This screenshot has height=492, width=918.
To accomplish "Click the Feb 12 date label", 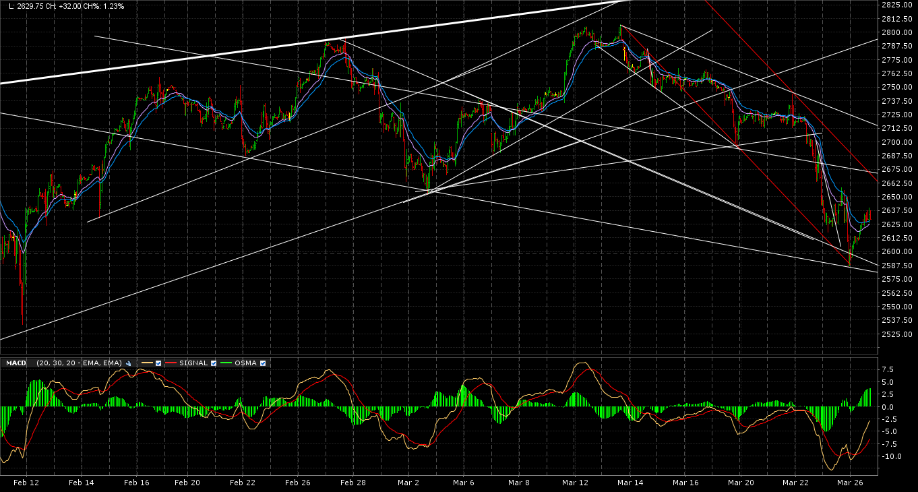I will (x=25, y=483).
